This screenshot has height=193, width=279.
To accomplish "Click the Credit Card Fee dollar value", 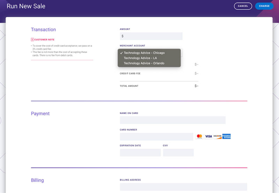I will 196,73.
